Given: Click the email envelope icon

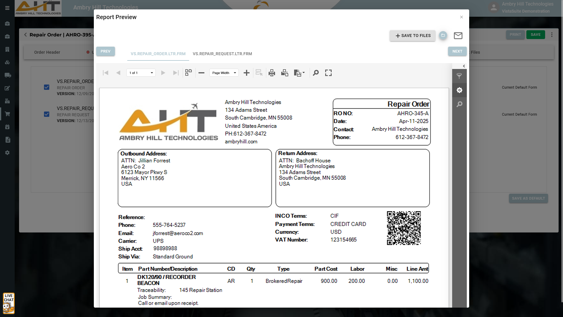Looking at the screenshot, I should 458,36.
